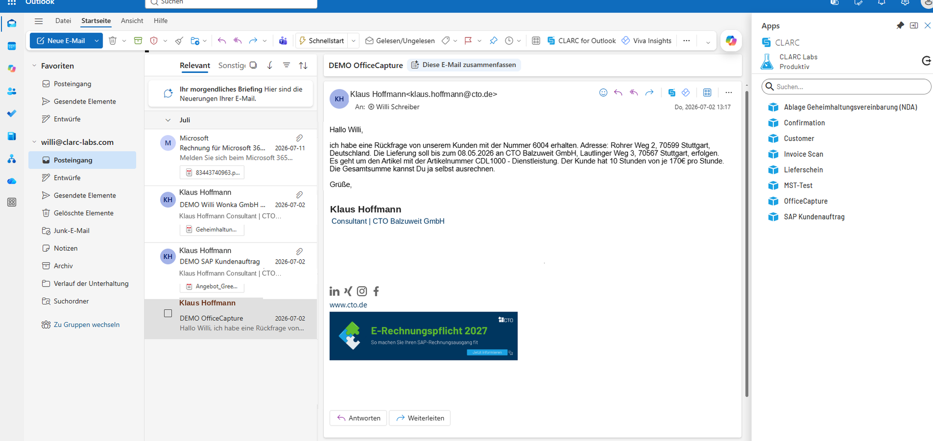Image resolution: width=933 pixels, height=441 pixels.
Task: Open the E-Rechnungspflicht 2027 banner image
Action: coord(424,336)
